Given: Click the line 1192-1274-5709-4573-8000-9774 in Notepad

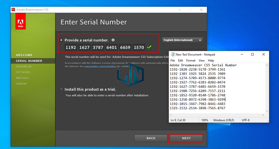Looking at the screenshot, I should click(198, 78).
